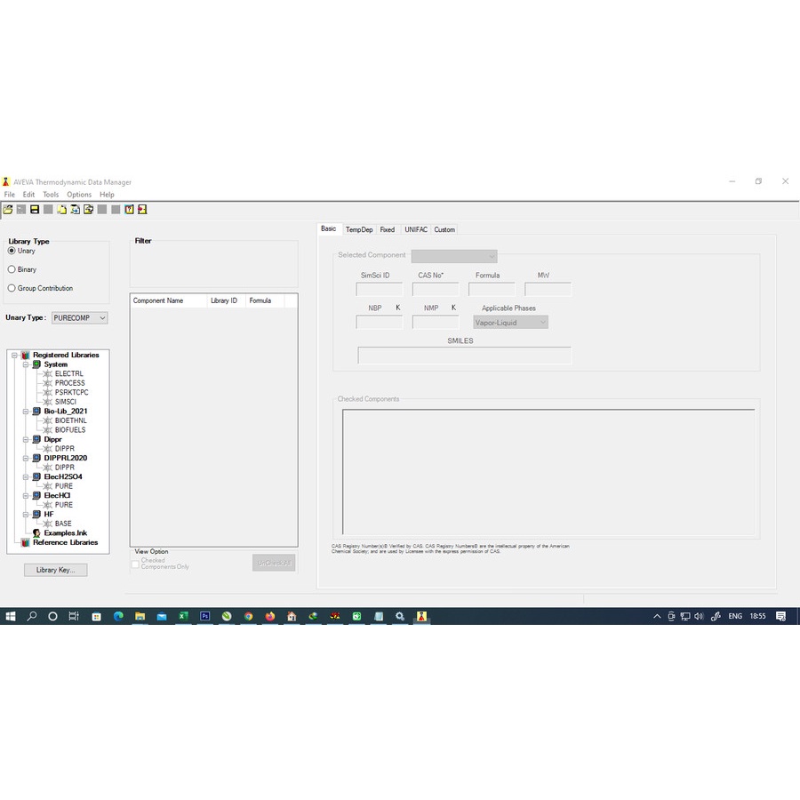
Task: Click the copy documents toolbar icon
Action: (61, 209)
